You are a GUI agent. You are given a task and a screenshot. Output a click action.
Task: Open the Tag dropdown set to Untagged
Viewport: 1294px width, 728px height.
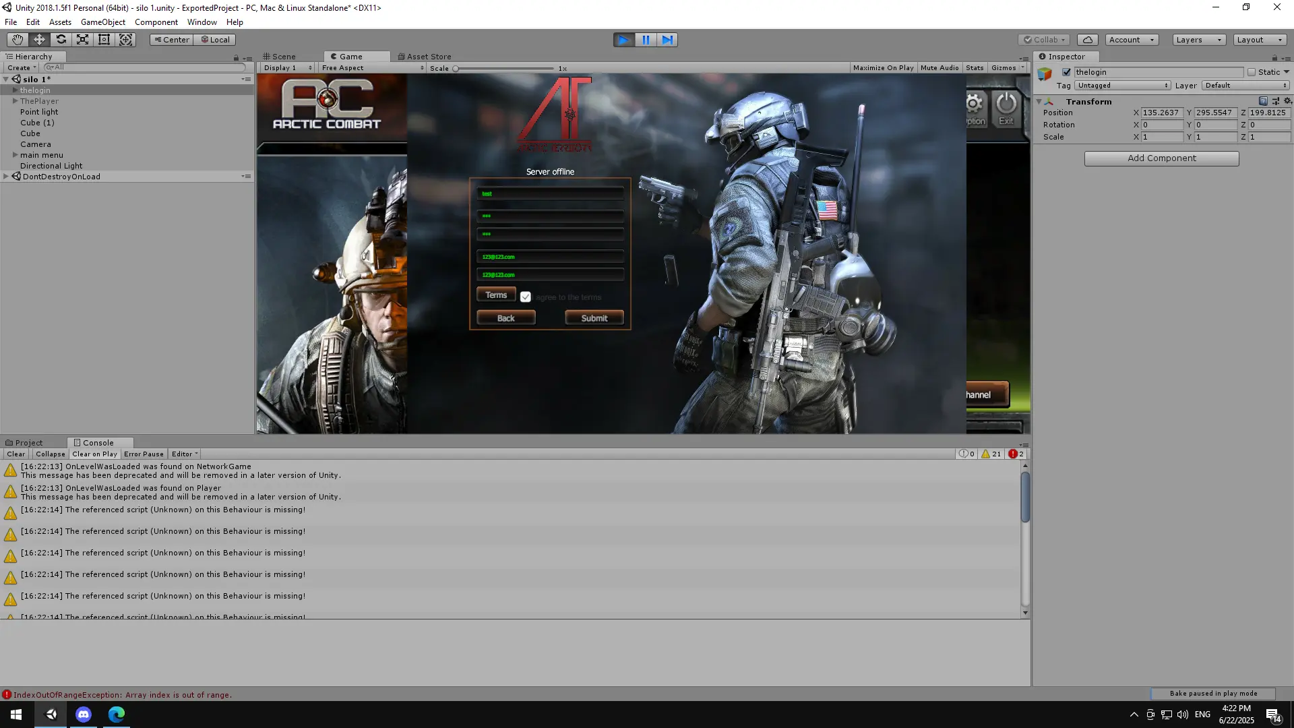(1122, 86)
